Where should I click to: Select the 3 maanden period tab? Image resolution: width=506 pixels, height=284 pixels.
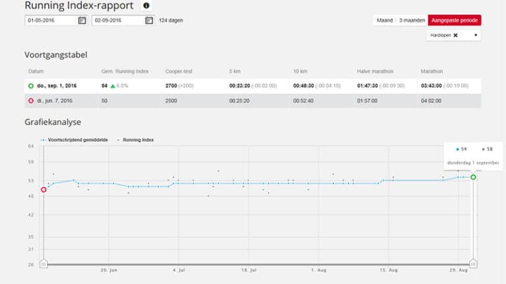[x=412, y=20]
